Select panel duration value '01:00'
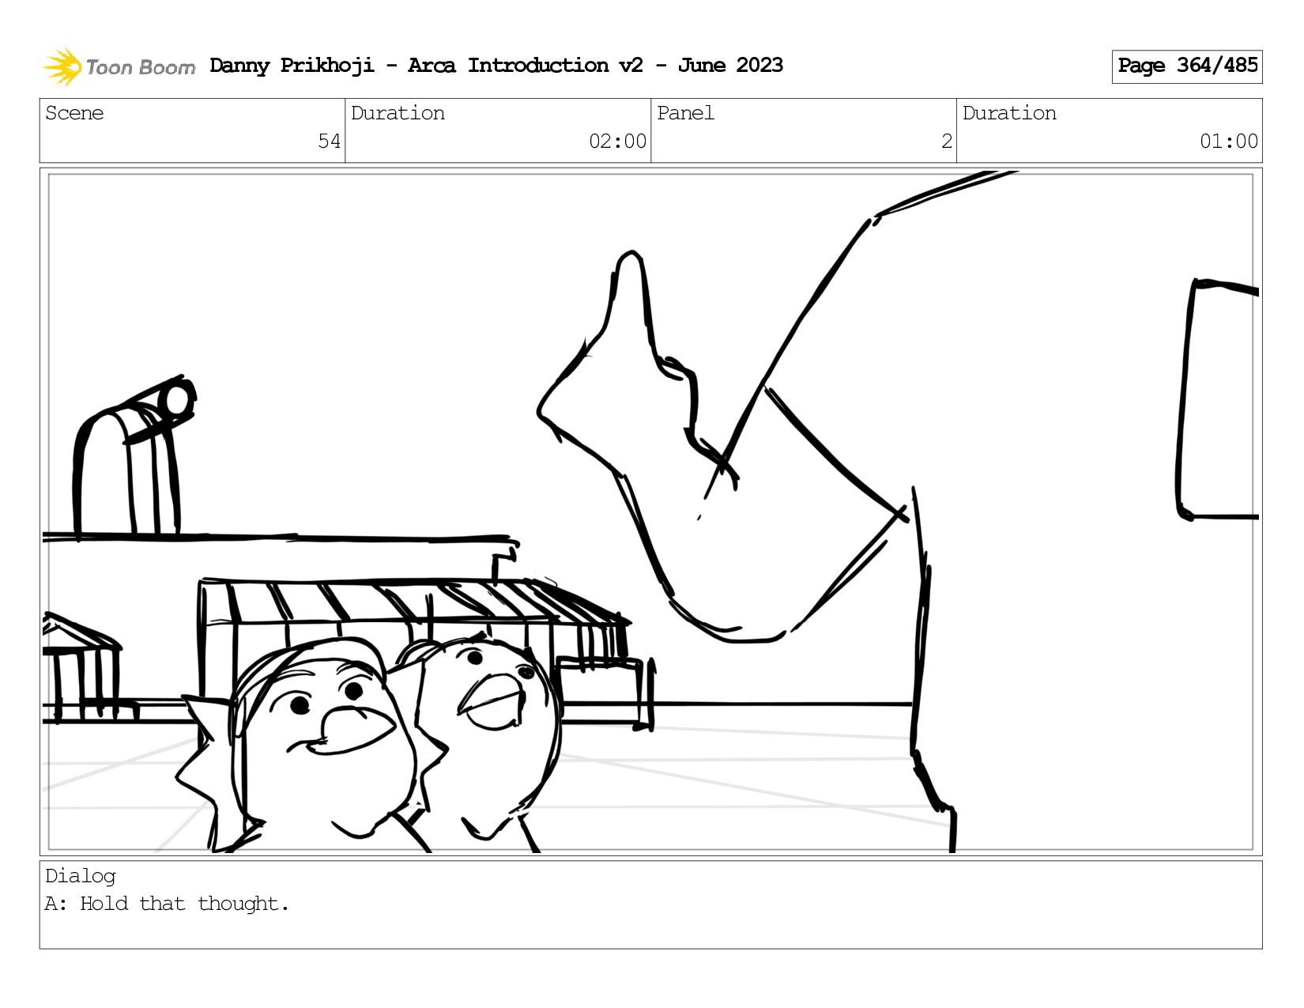The image size is (1304, 1008). (1228, 142)
